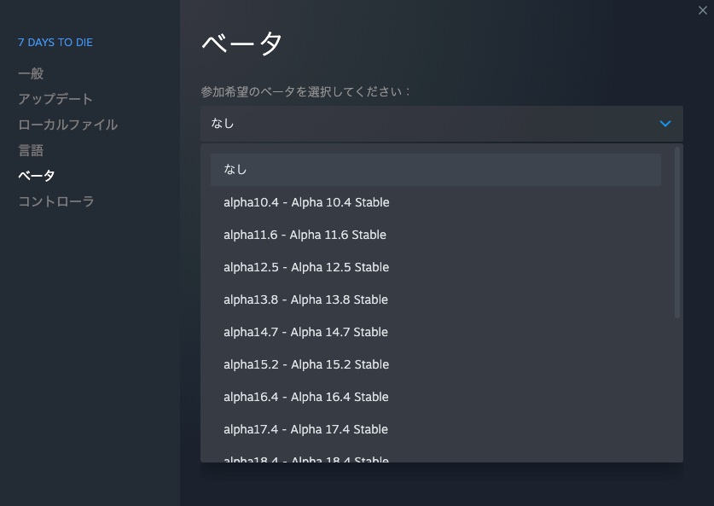The width and height of the screenshot is (714, 506).
Task: Collapse the beta selection dropdown arrow
Action: [665, 123]
